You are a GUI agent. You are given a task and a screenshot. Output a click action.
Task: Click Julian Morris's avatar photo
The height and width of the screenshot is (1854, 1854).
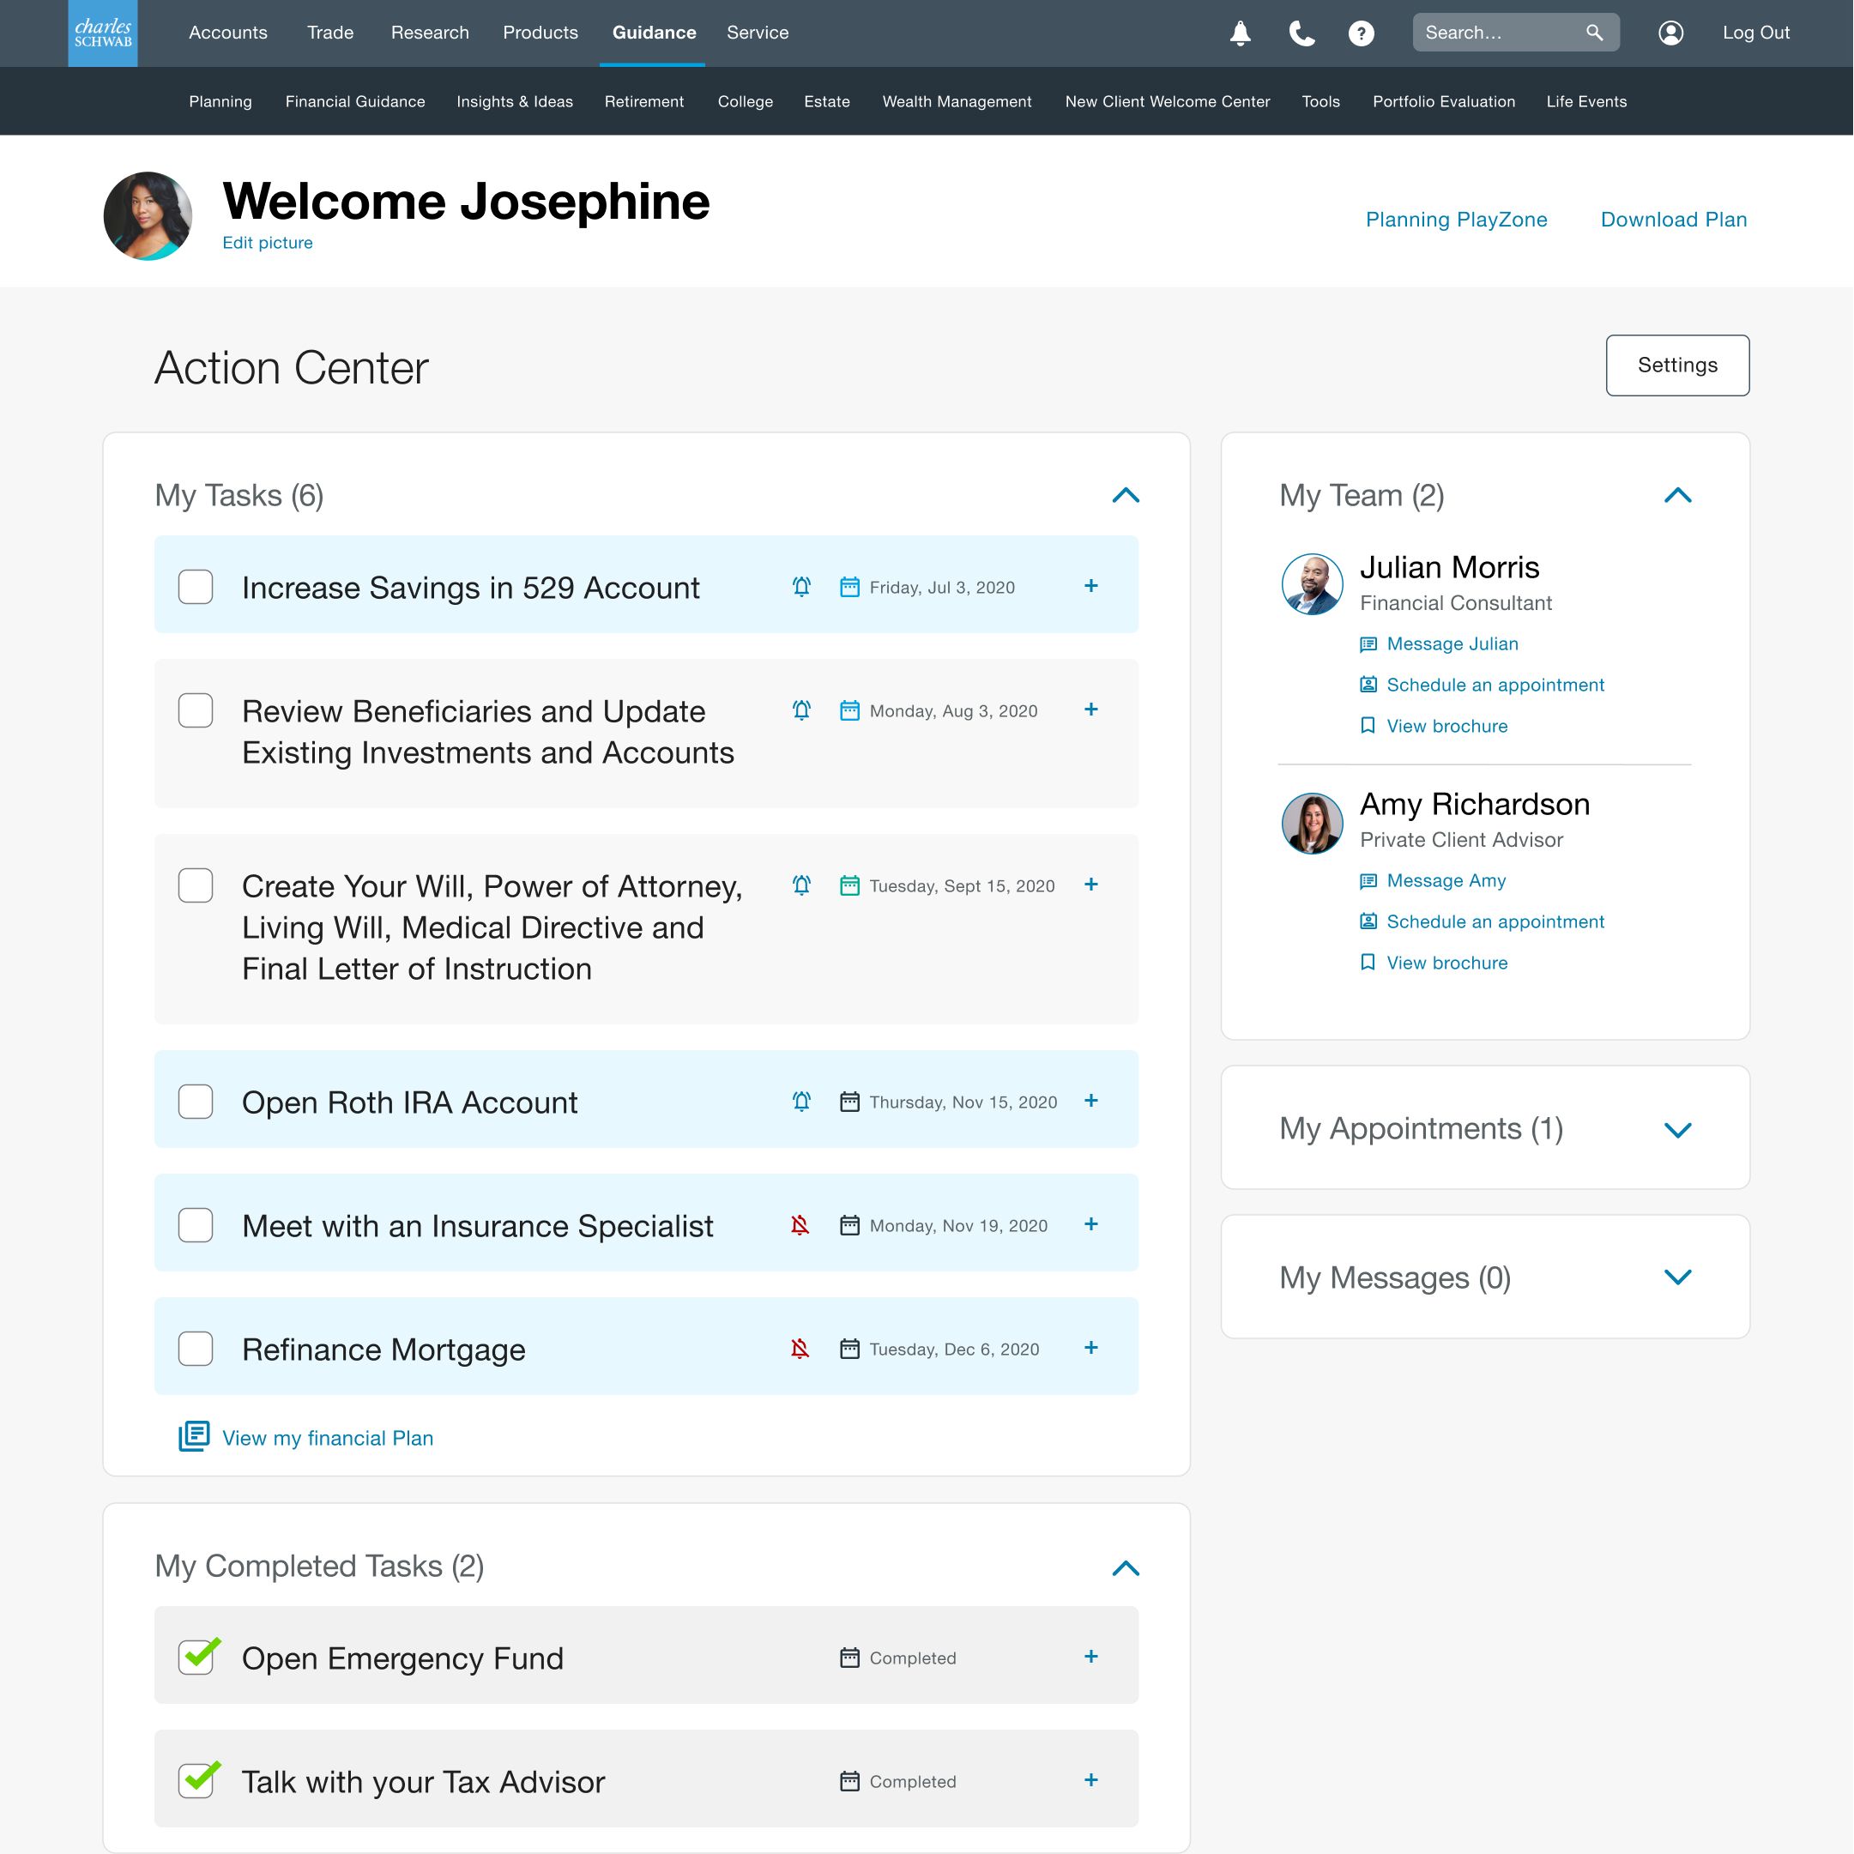pos(1312,583)
